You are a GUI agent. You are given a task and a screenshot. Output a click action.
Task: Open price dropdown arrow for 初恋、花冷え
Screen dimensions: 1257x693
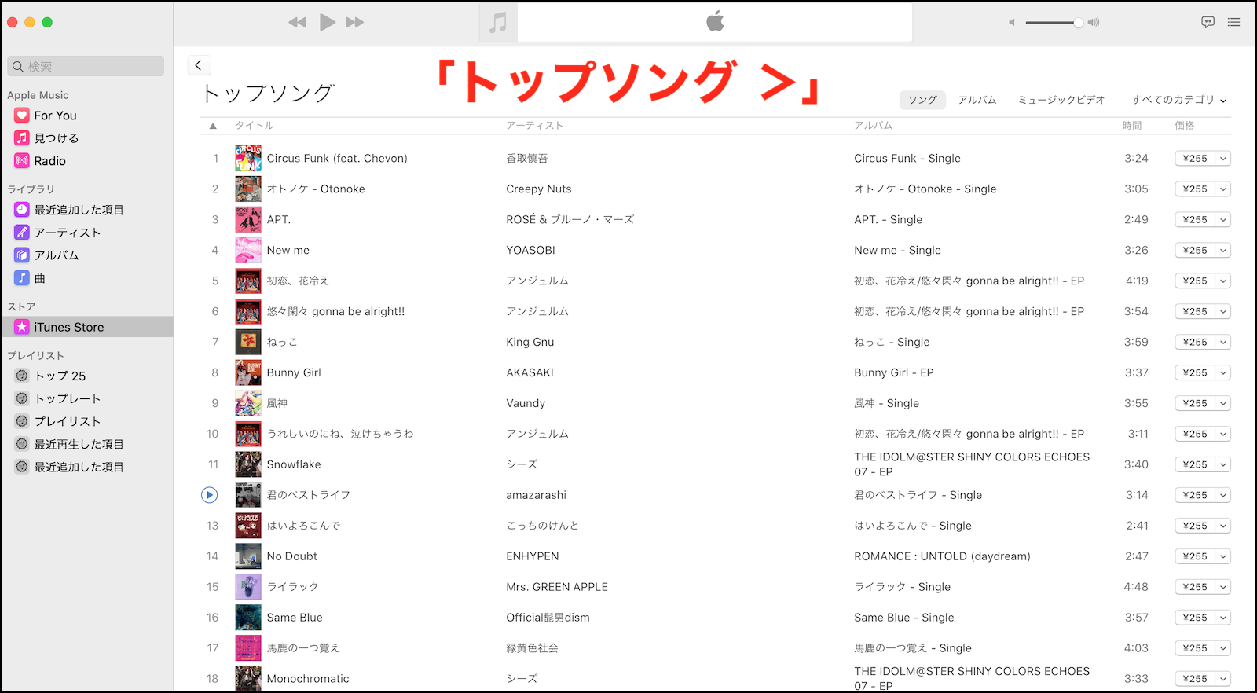1223,281
